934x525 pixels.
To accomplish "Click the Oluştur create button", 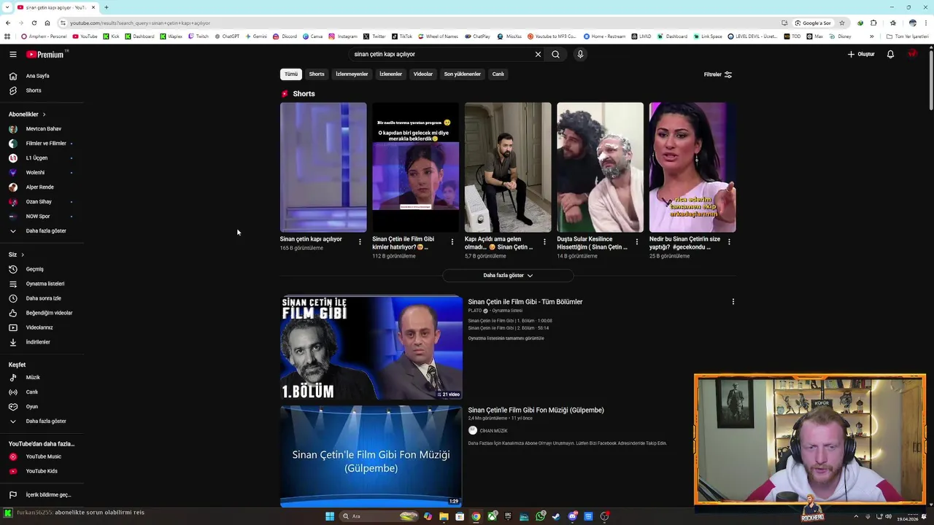I will tap(861, 54).
